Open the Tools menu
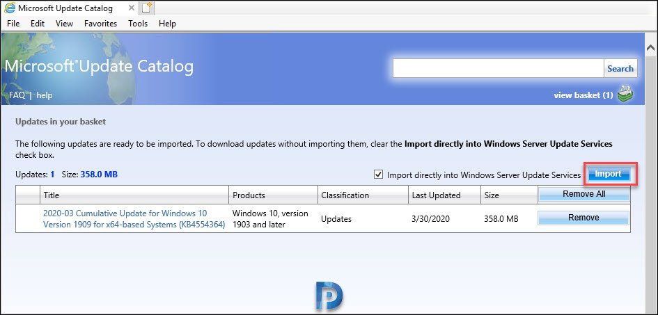The image size is (658, 315). point(138,24)
